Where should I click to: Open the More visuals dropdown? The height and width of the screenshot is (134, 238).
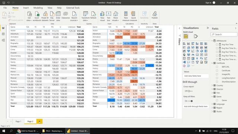116,16
